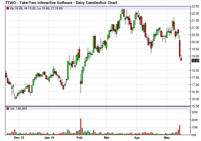
Task: Click the 22.00 price axis label
Action: [195, 13]
